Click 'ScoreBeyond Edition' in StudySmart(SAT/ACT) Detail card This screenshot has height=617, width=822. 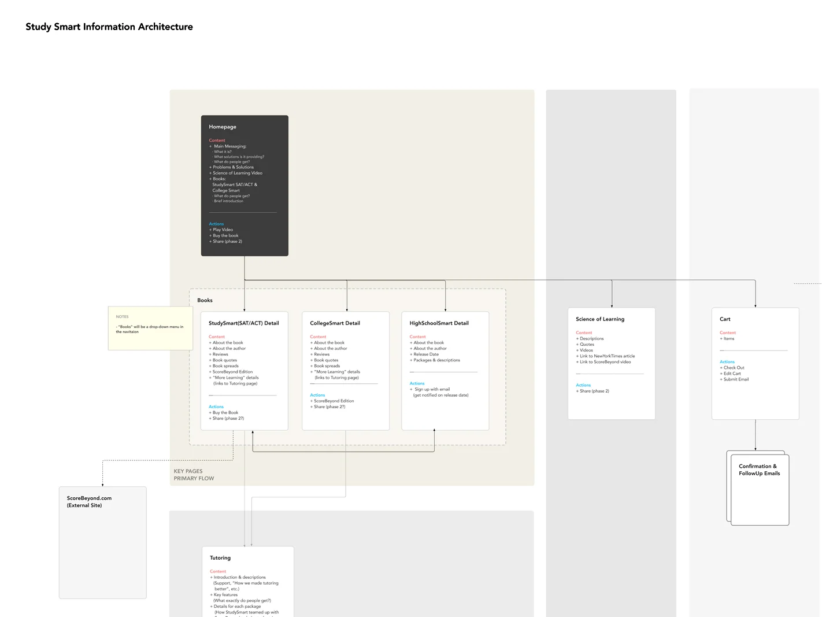(232, 372)
